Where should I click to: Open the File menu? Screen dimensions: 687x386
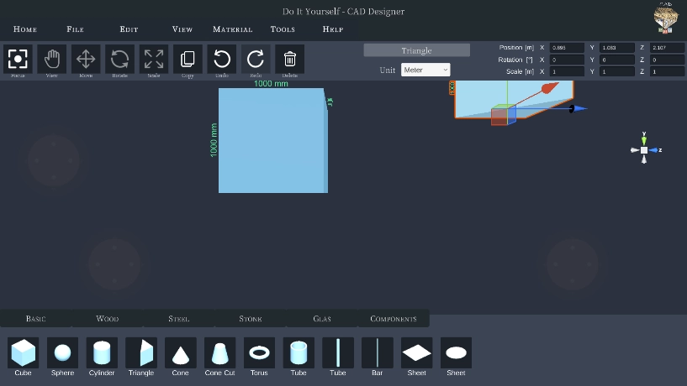[x=75, y=29]
